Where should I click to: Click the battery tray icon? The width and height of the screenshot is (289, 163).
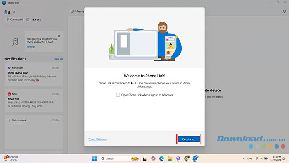pyautogui.click(x=266, y=158)
